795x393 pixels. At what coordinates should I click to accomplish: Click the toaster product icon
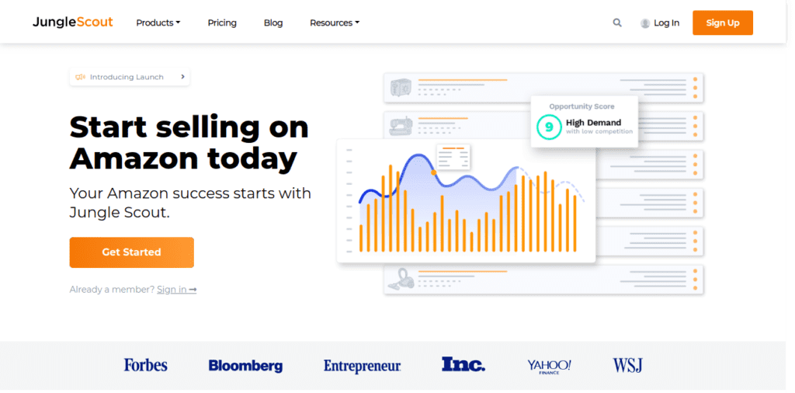pyautogui.click(x=401, y=88)
